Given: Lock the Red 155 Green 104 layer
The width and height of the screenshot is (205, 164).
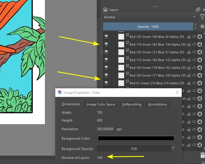Looking at the screenshot, I should [x=189, y=37].
